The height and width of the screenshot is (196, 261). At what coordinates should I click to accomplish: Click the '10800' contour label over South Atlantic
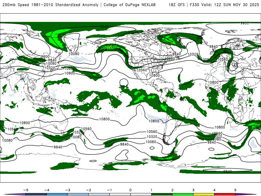click(x=220, y=127)
